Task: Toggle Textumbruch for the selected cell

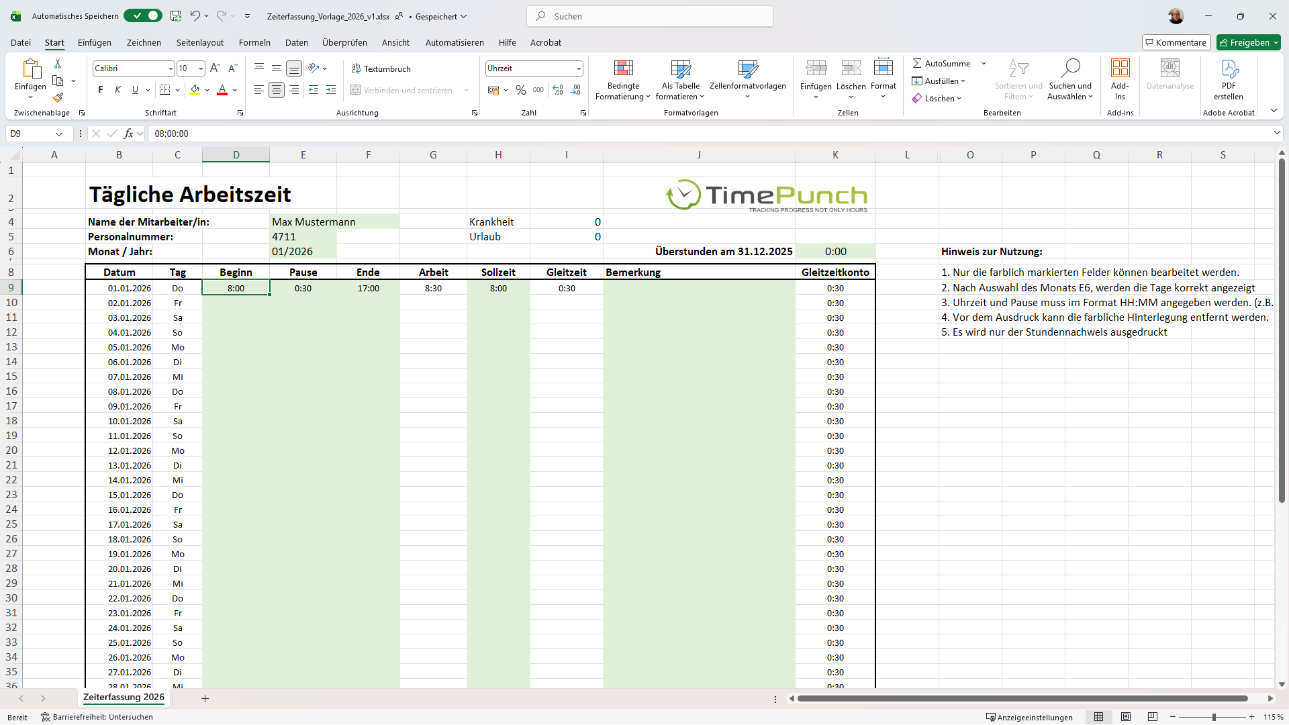Action: coord(381,68)
